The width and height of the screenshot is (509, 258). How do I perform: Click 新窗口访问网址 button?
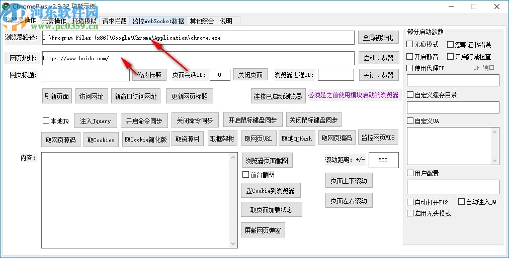[136, 96]
